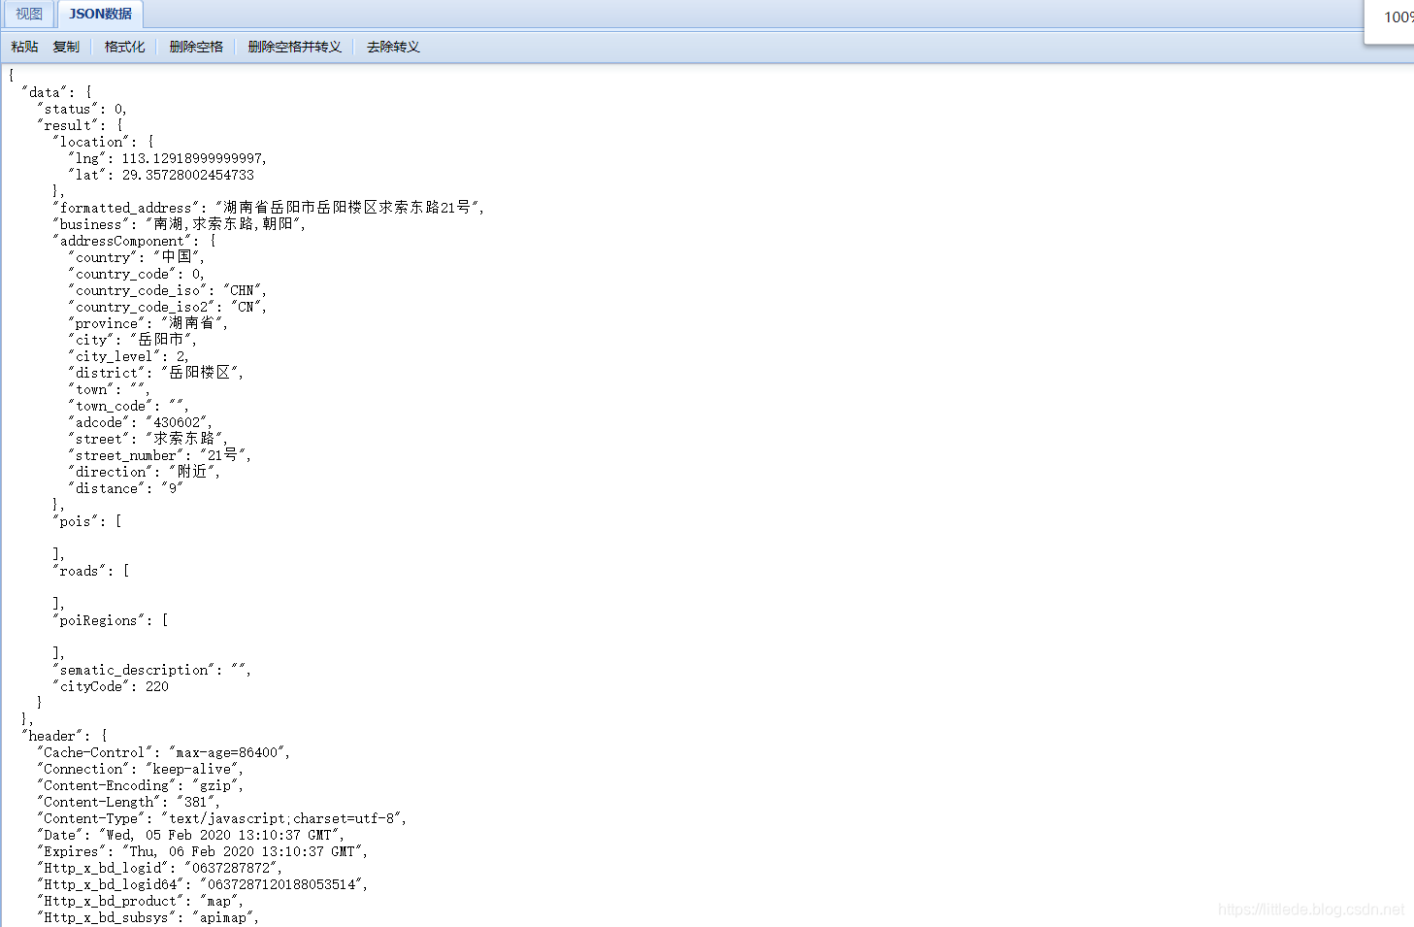Click 删除空格 button
Image resolution: width=1414 pixels, height=927 pixels.
(196, 47)
